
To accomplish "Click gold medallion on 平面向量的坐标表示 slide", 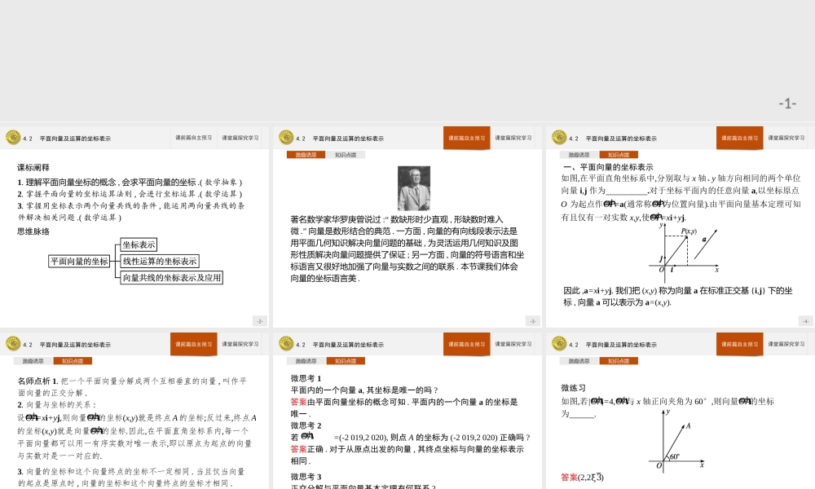I will coord(557,138).
